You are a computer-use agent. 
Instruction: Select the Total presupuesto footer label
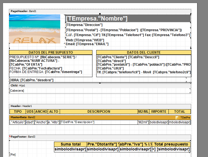click(x=171, y=144)
